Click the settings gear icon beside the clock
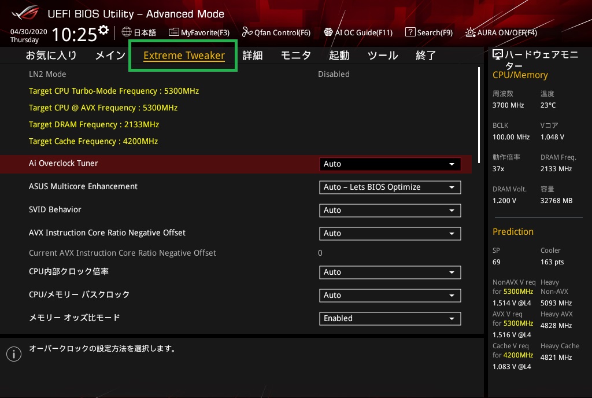592x398 pixels. coord(103,30)
